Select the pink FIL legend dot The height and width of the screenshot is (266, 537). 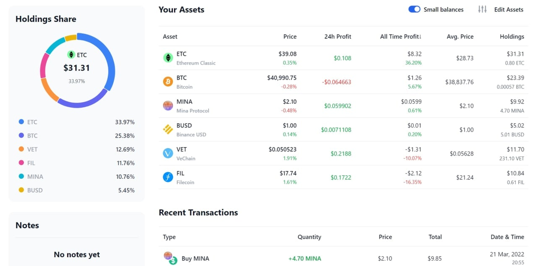pyautogui.click(x=21, y=163)
